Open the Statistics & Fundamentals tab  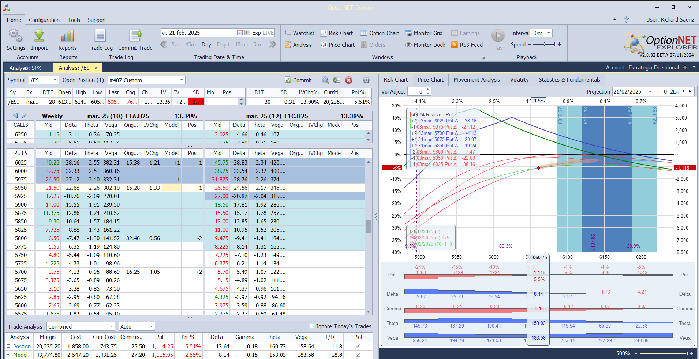tap(569, 80)
